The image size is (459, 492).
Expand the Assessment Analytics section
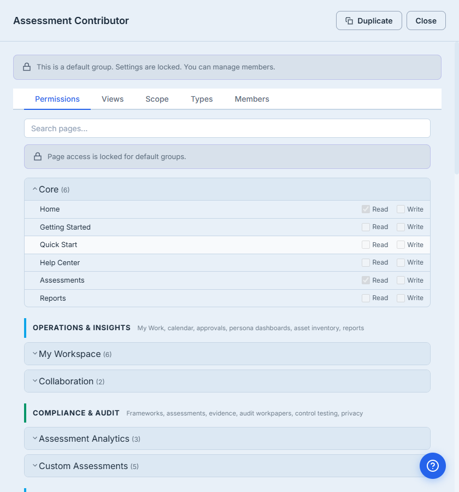tap(227, 438)
